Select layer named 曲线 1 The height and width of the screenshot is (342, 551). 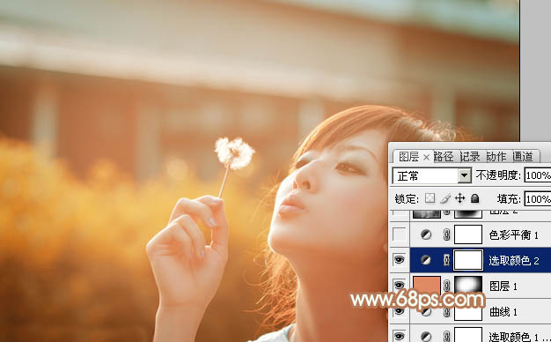(503, 312)
